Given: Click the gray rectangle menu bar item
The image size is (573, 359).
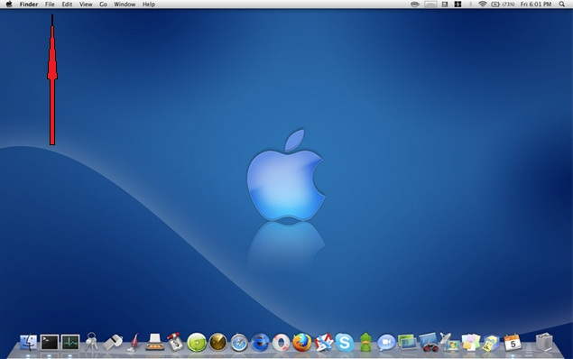Looking at the screenshot, I should pos(430,5).
